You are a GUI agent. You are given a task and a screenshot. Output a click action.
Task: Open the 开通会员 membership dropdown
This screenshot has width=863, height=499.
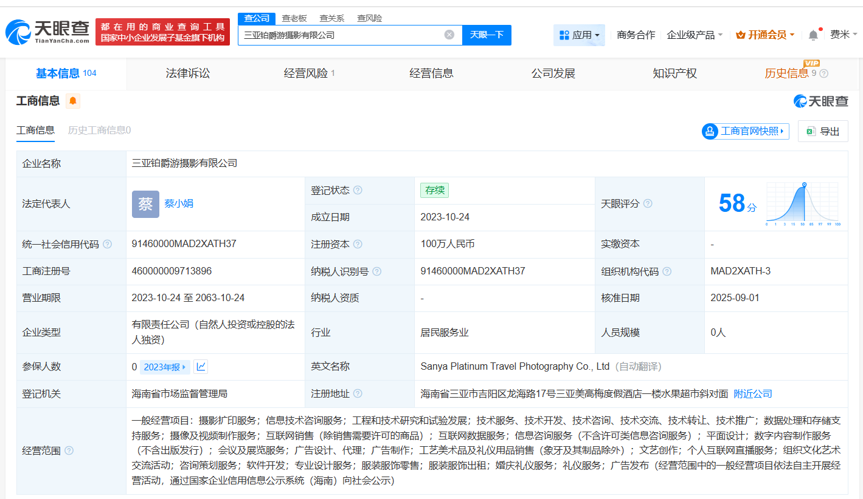pyautogui.click(x=764, y=35)
